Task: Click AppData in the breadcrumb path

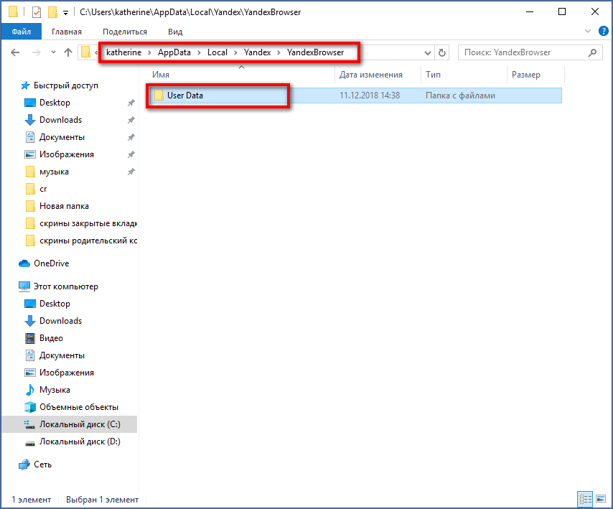Action: point(174,52)
